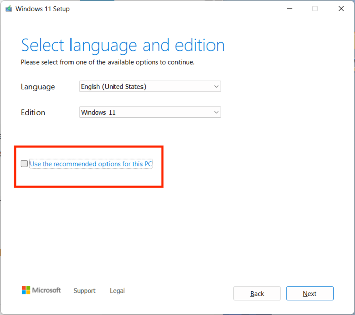Go Back to the previous step
355x315 pixels.
(257, 294)
